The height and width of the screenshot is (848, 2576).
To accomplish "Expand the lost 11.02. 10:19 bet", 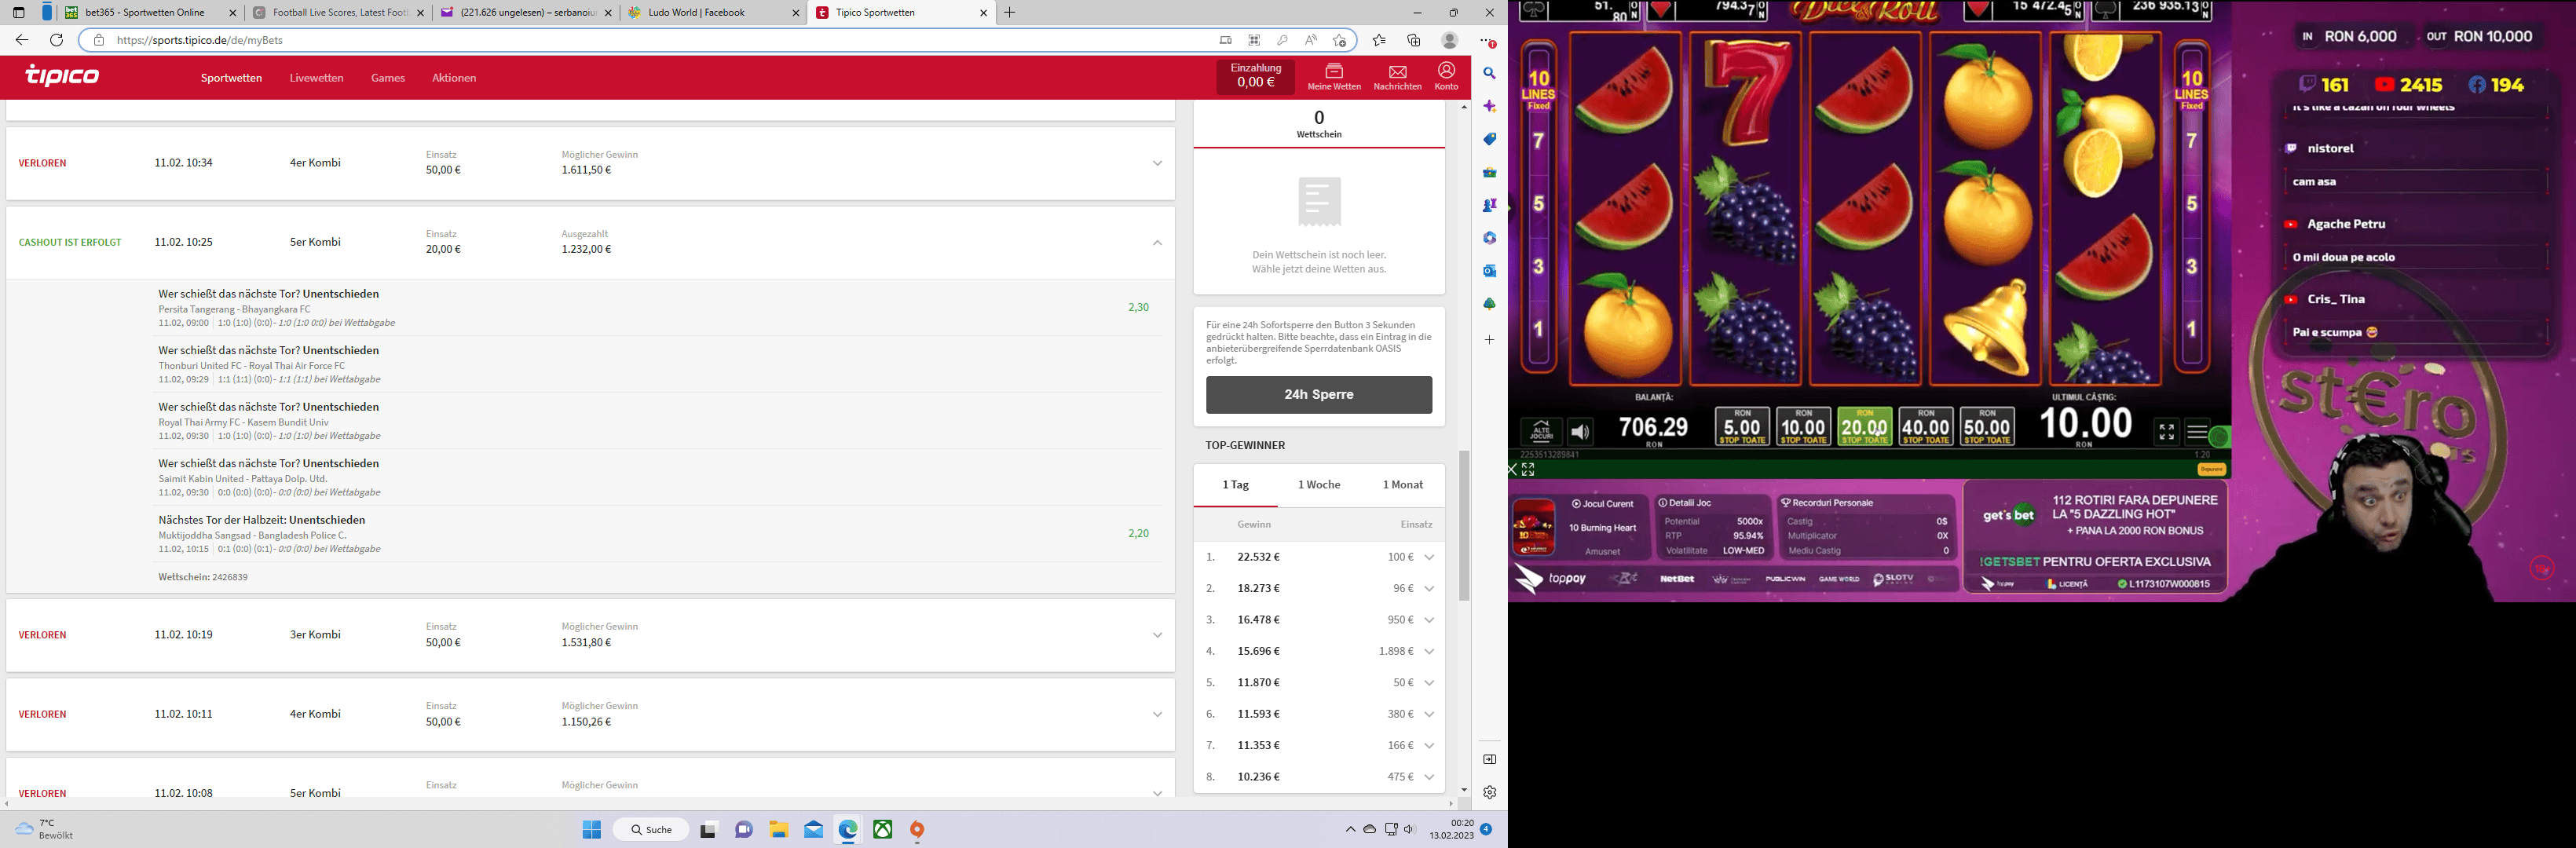I will [x=1157, y=635].
